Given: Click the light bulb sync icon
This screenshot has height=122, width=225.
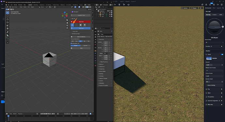Looking at the screenshot, I should click(85, 25).
